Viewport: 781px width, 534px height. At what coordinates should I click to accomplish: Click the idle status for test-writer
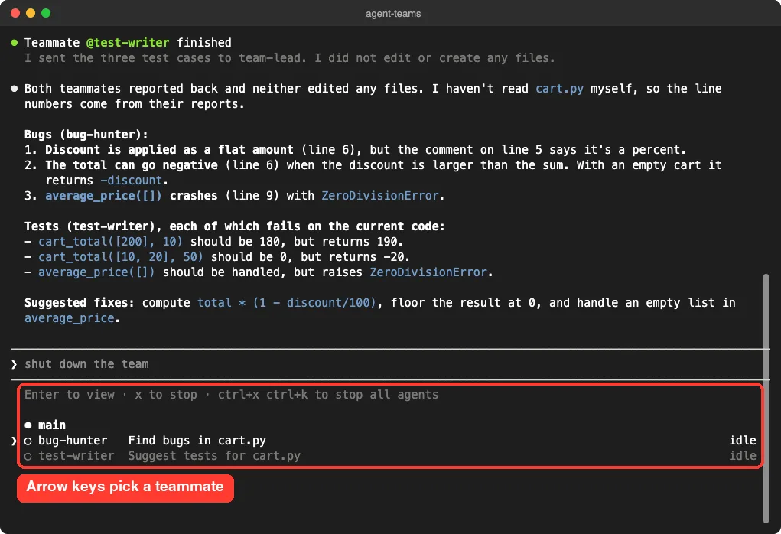[742, 456]
